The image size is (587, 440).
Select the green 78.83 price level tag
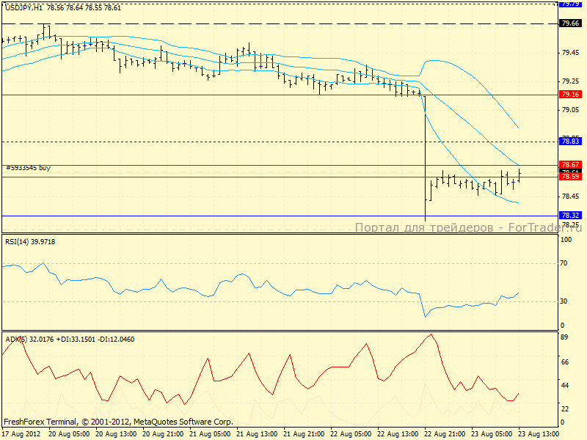click(x=570, y=141)
